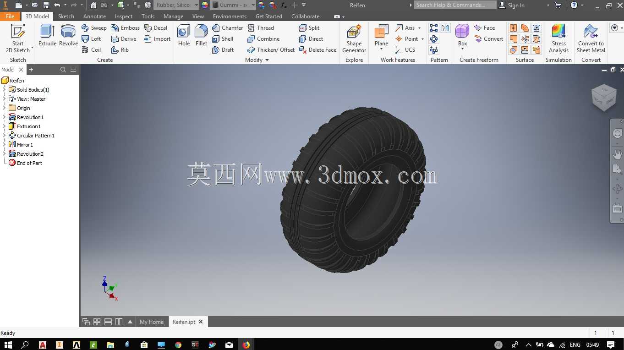Choose the Loft tool
Viewport: 624px width, 350px height.
tap(91, 39)
